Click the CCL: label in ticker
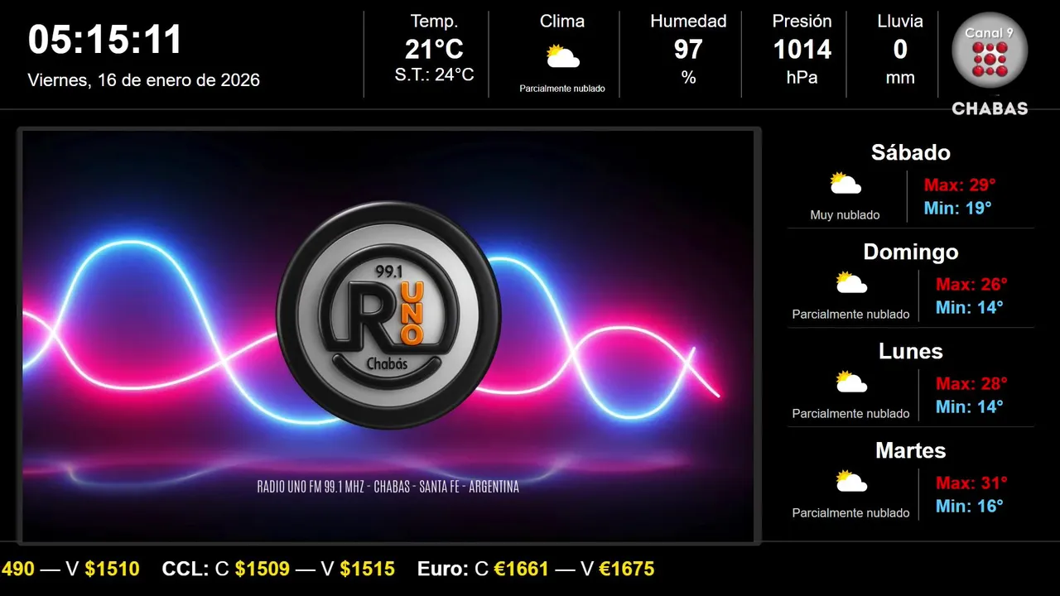Viewport: 1060px width, 596px height. pyautogui.click(x=185, y=570)
